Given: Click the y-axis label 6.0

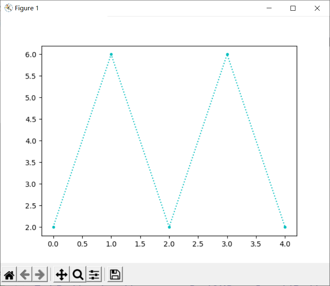Looking at the screenshot, I should coord(31,55).
